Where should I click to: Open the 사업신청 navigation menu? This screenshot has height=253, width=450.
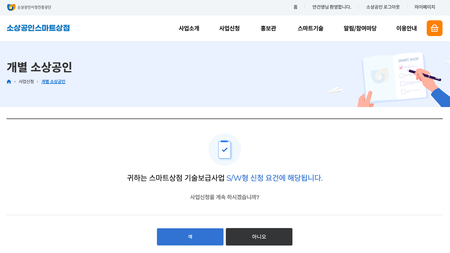229,28
